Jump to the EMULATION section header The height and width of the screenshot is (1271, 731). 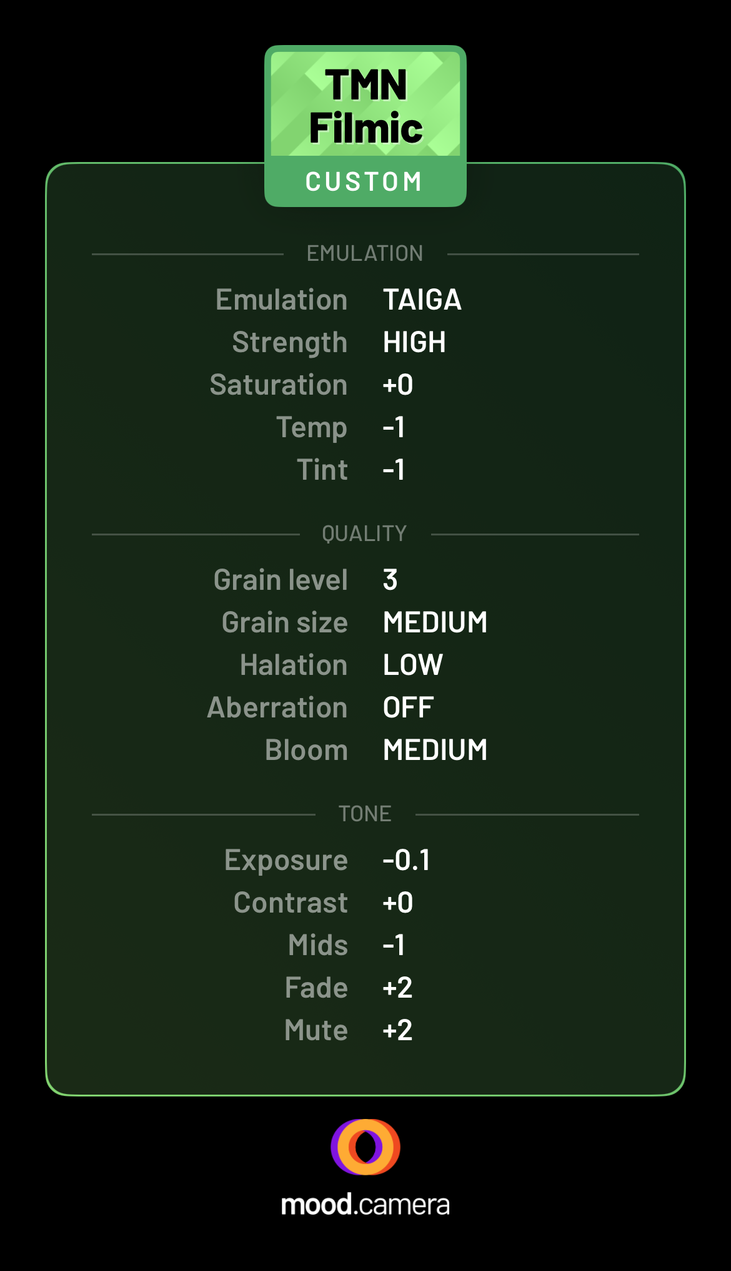click(x=365, y=253)
